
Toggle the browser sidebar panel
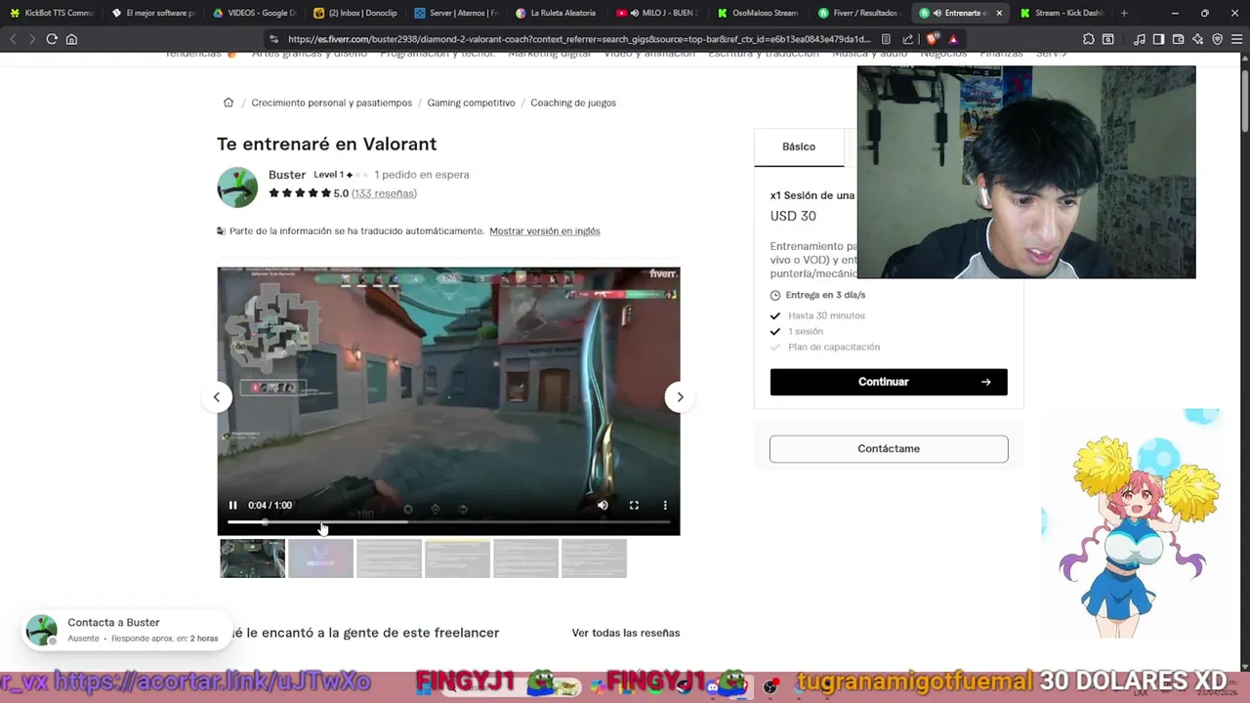[1158, 39]
